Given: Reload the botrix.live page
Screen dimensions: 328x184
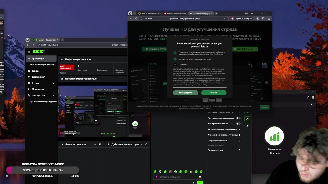Looking at the screenshot, I should point(136,18).
